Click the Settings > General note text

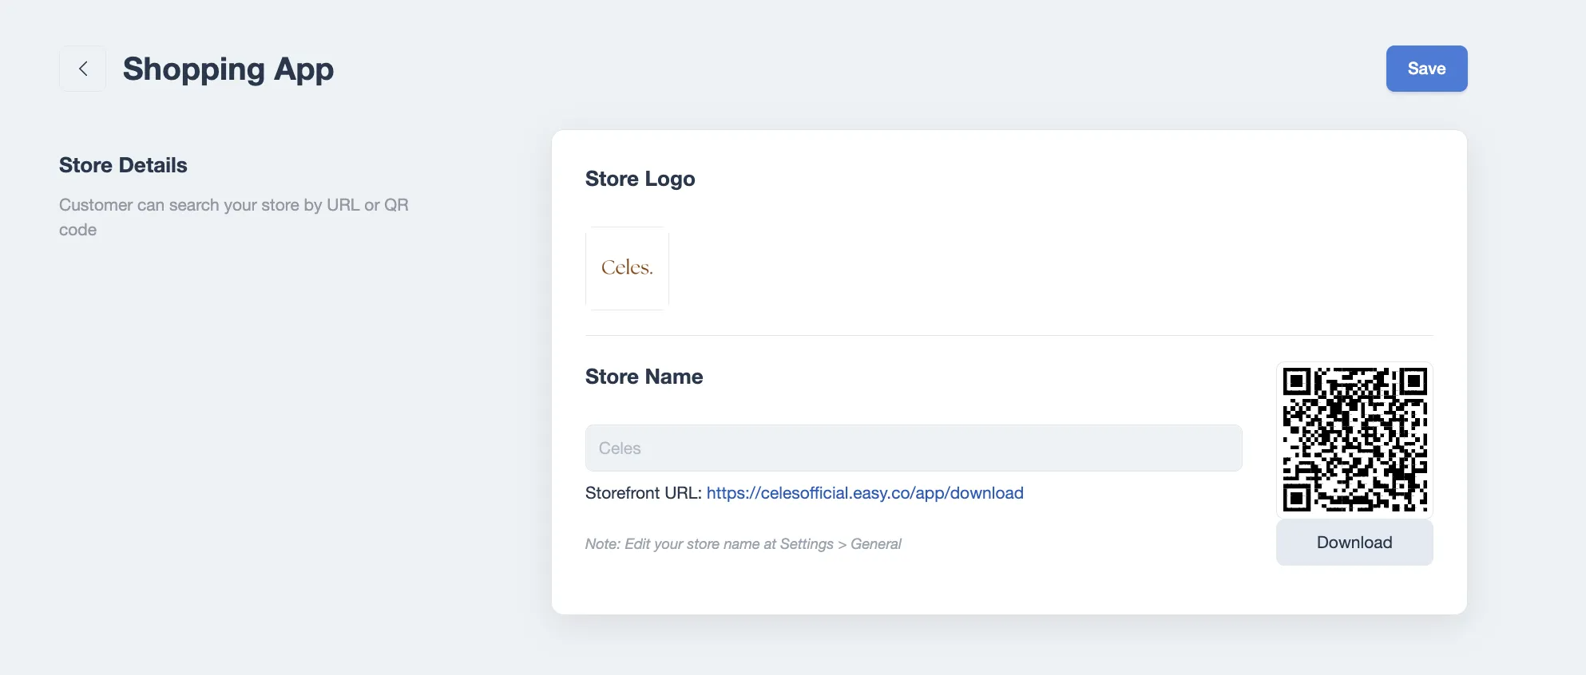[x=743, y=543]
